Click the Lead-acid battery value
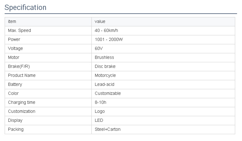242x141 pixels. pos(105,84)
